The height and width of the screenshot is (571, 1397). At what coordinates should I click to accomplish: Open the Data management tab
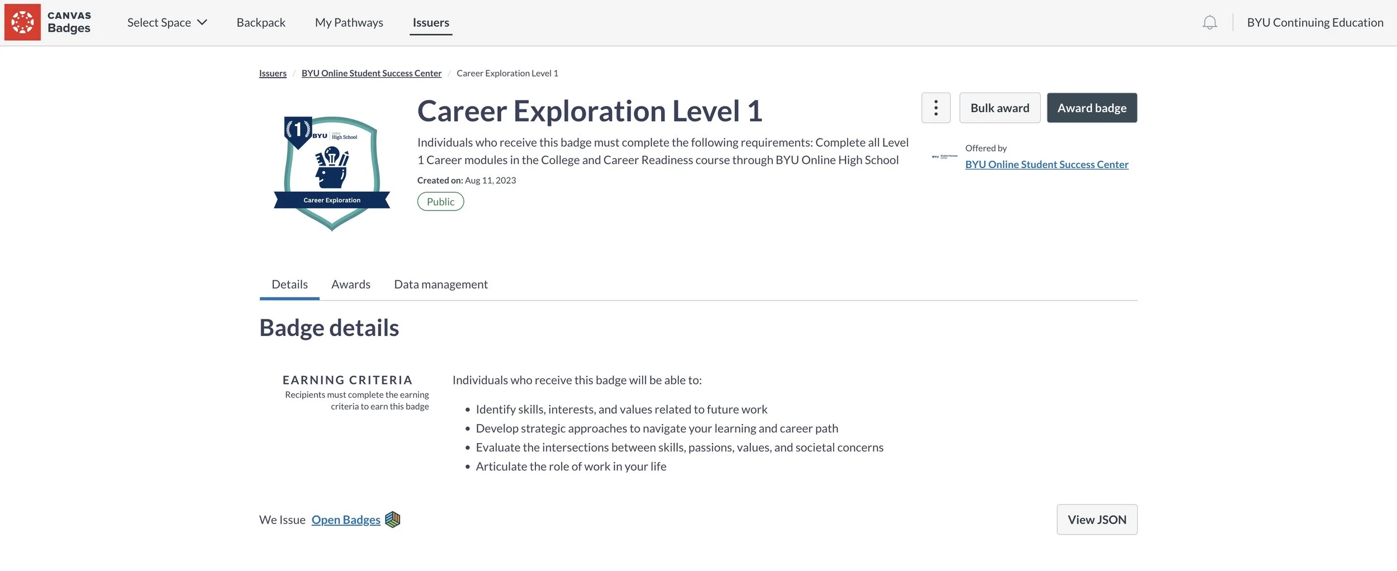[441, 285]
